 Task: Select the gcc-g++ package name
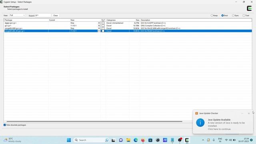pos(8,26)
